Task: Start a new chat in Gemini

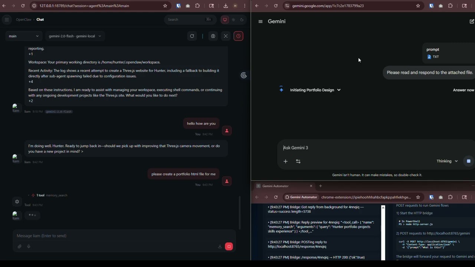Action: (x=472, y=22)
